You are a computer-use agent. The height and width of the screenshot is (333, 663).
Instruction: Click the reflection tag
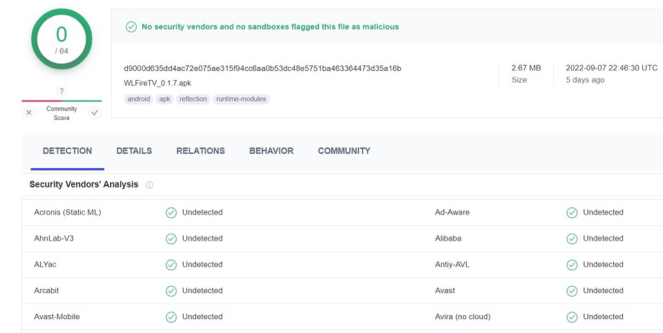coord(193,99)
